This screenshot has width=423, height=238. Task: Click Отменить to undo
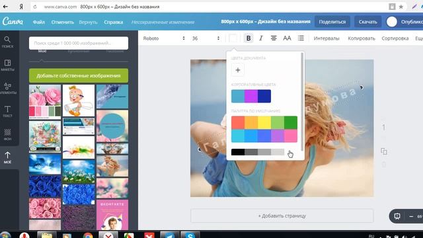pyautogui.click(x=63, y=22)
